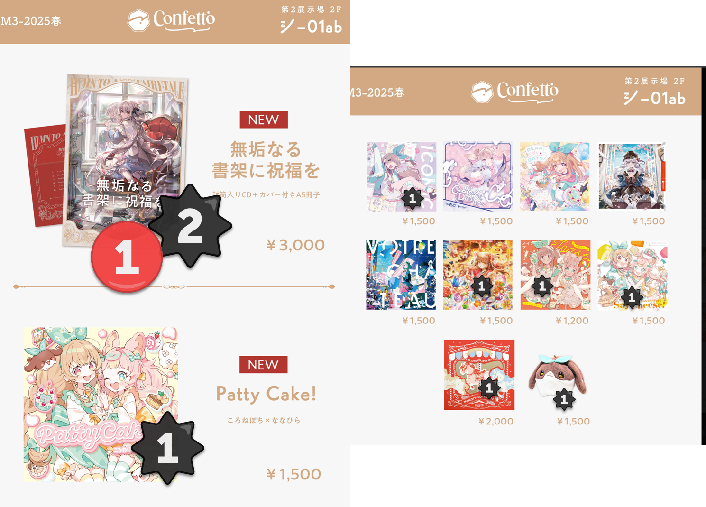706x507 pixels.
Task: Click the NEW label above 無垢なる書架に祝福を
Action: [264, 120]
